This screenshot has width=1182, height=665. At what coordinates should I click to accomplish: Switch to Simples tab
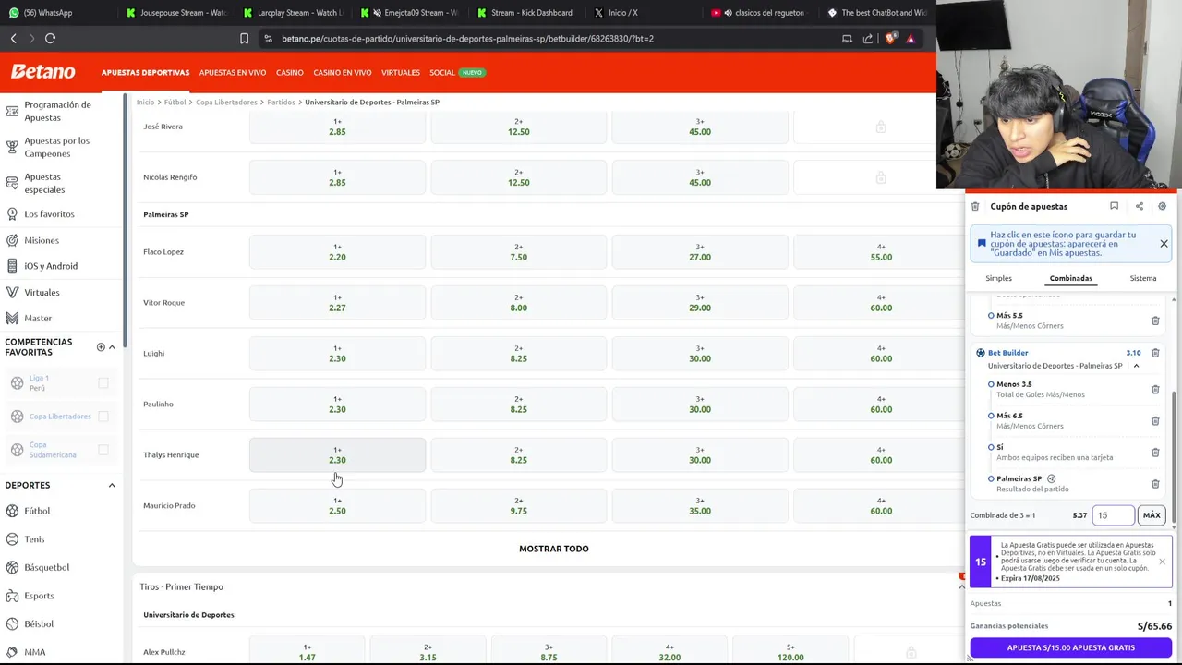coord(998,278)
